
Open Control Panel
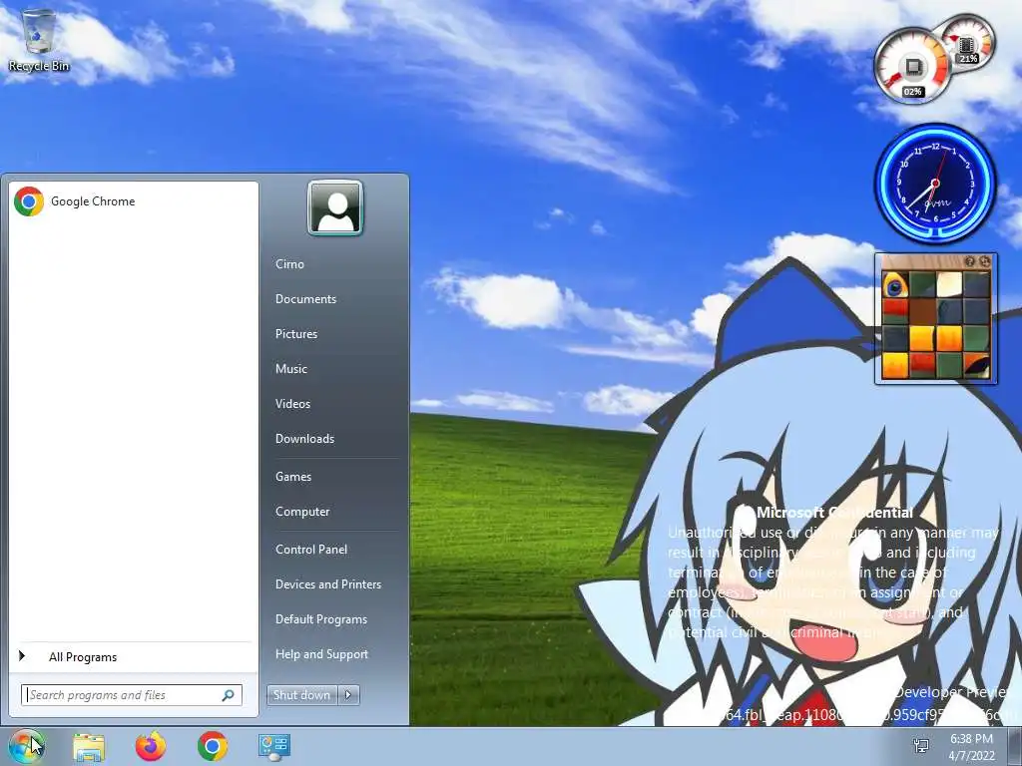(x=311, y=550)
